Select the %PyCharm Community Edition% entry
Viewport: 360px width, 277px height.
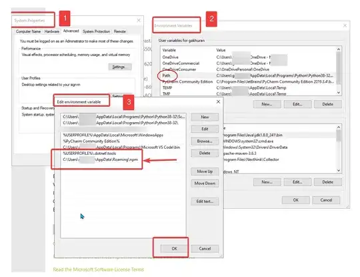click(123, 141)
